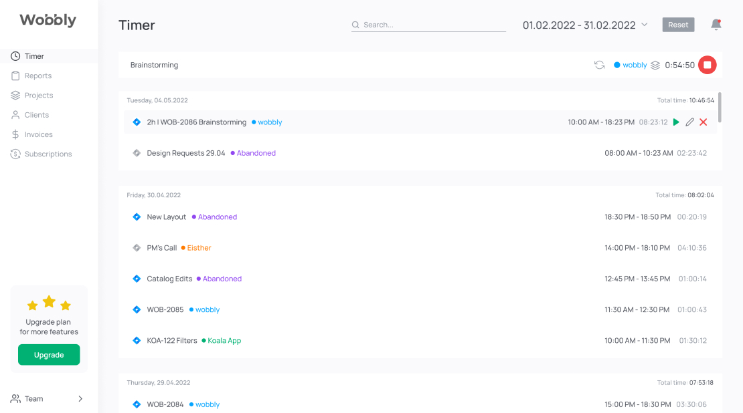This screenshot has width=743, height=413.
Task: Open the date range dropdown chevron
Action: (645, 25)
